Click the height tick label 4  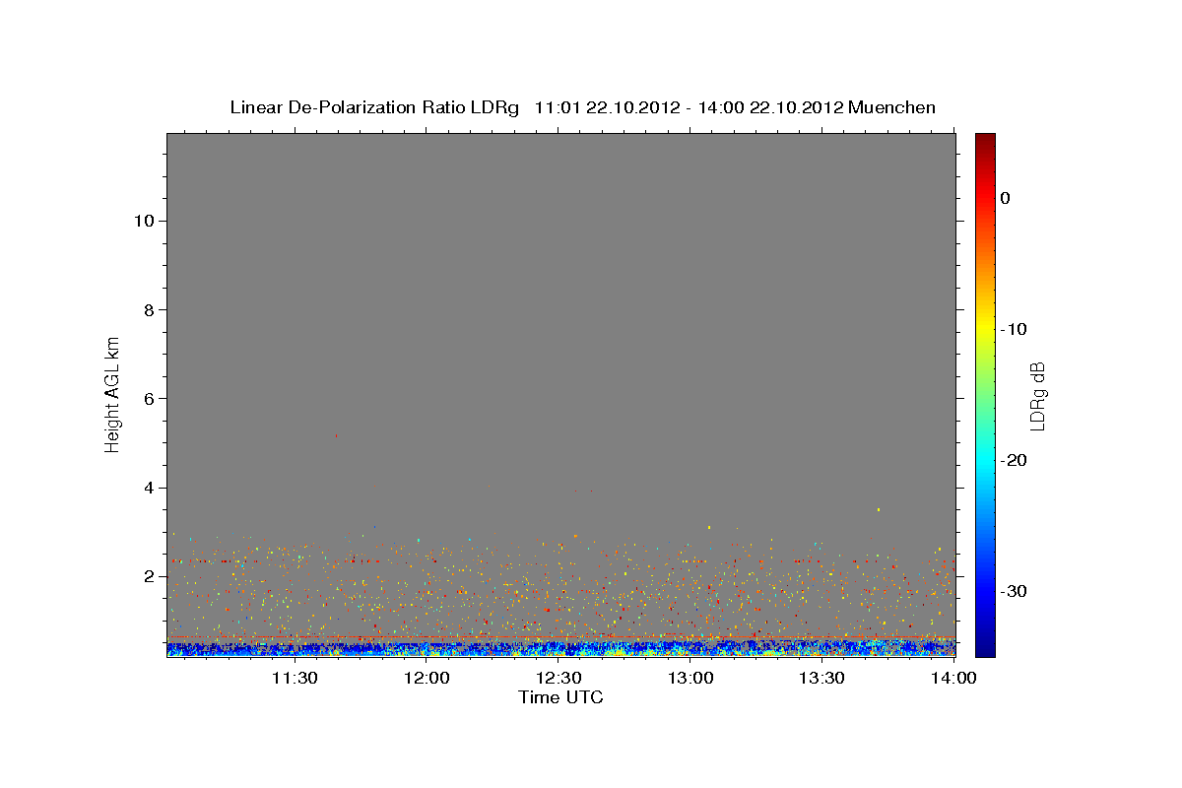pyautogui.click(x=147, y=488)
